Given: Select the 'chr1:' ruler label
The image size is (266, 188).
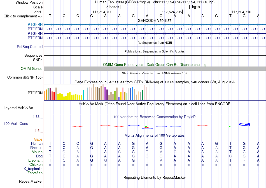Looking at the screenshot, I should point(38,12).
